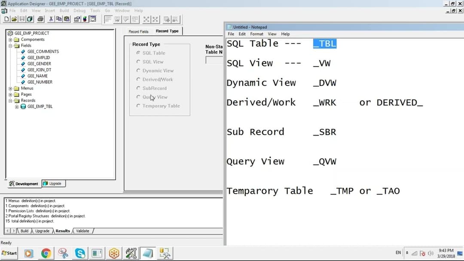Click the New definition toolbar icon

pos(6,19)
